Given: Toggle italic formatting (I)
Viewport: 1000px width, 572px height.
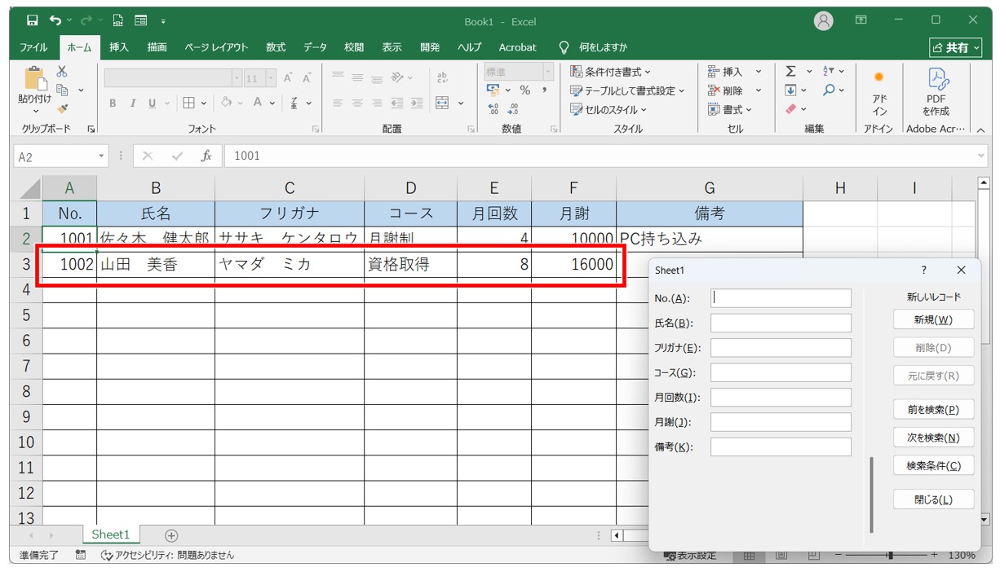Looking at the screenshot, I should pos(132,103).
